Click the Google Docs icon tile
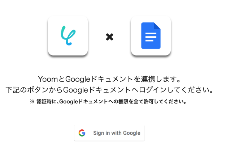The width and height of the screenshot is (226, 161). (x=151, y=36)
